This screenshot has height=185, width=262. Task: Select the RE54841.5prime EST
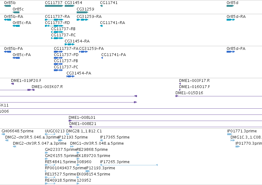tap(50, 165)
